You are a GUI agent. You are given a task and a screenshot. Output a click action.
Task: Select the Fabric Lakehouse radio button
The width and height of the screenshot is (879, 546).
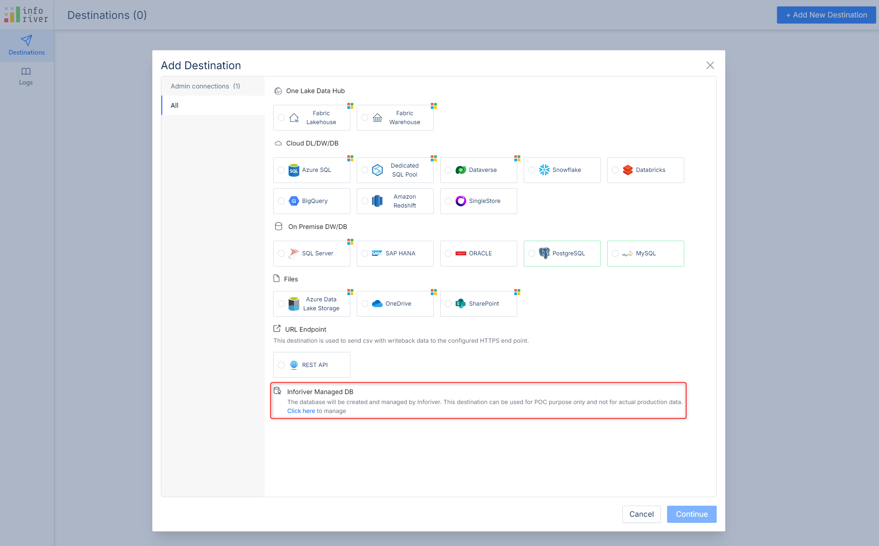tap(281, 118)
